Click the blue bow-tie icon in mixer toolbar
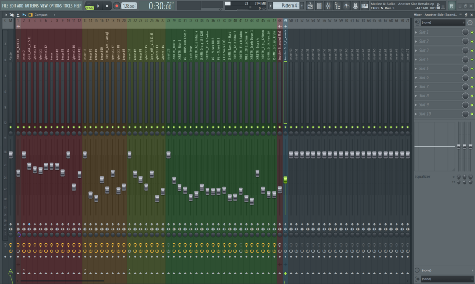 (x=24, y=15)
